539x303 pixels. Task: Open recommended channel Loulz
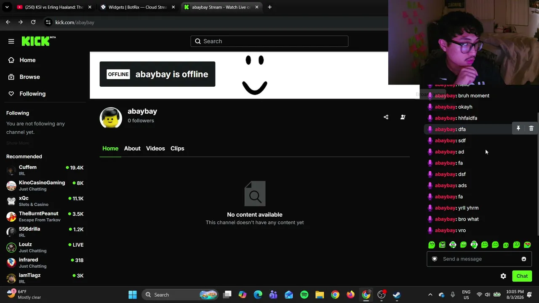(x=45, y=247)
